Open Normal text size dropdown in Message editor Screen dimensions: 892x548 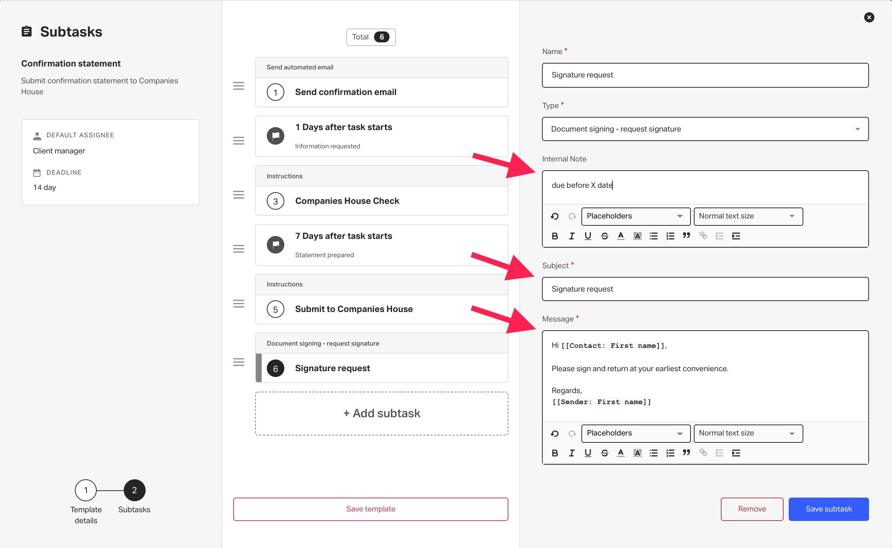(748, 433)
